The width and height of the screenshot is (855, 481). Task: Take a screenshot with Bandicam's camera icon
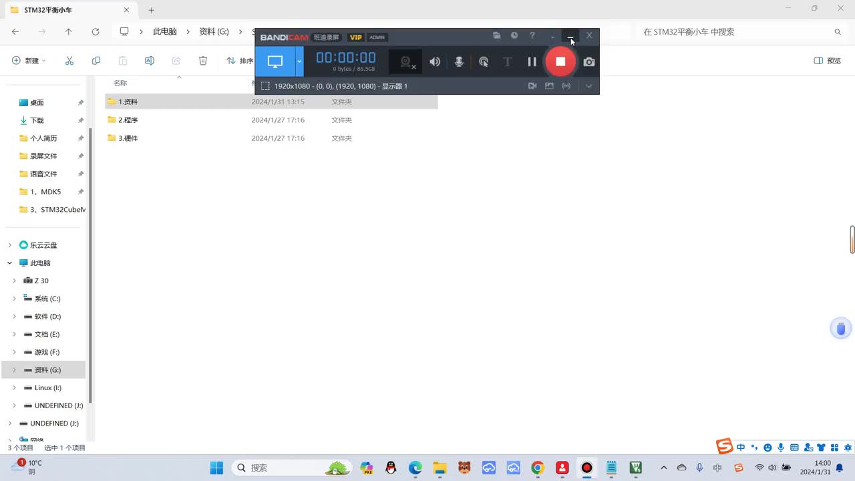tap(588, 61)
